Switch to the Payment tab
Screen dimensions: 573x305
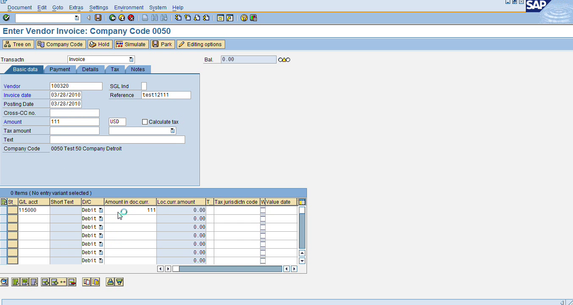(60, 69)
